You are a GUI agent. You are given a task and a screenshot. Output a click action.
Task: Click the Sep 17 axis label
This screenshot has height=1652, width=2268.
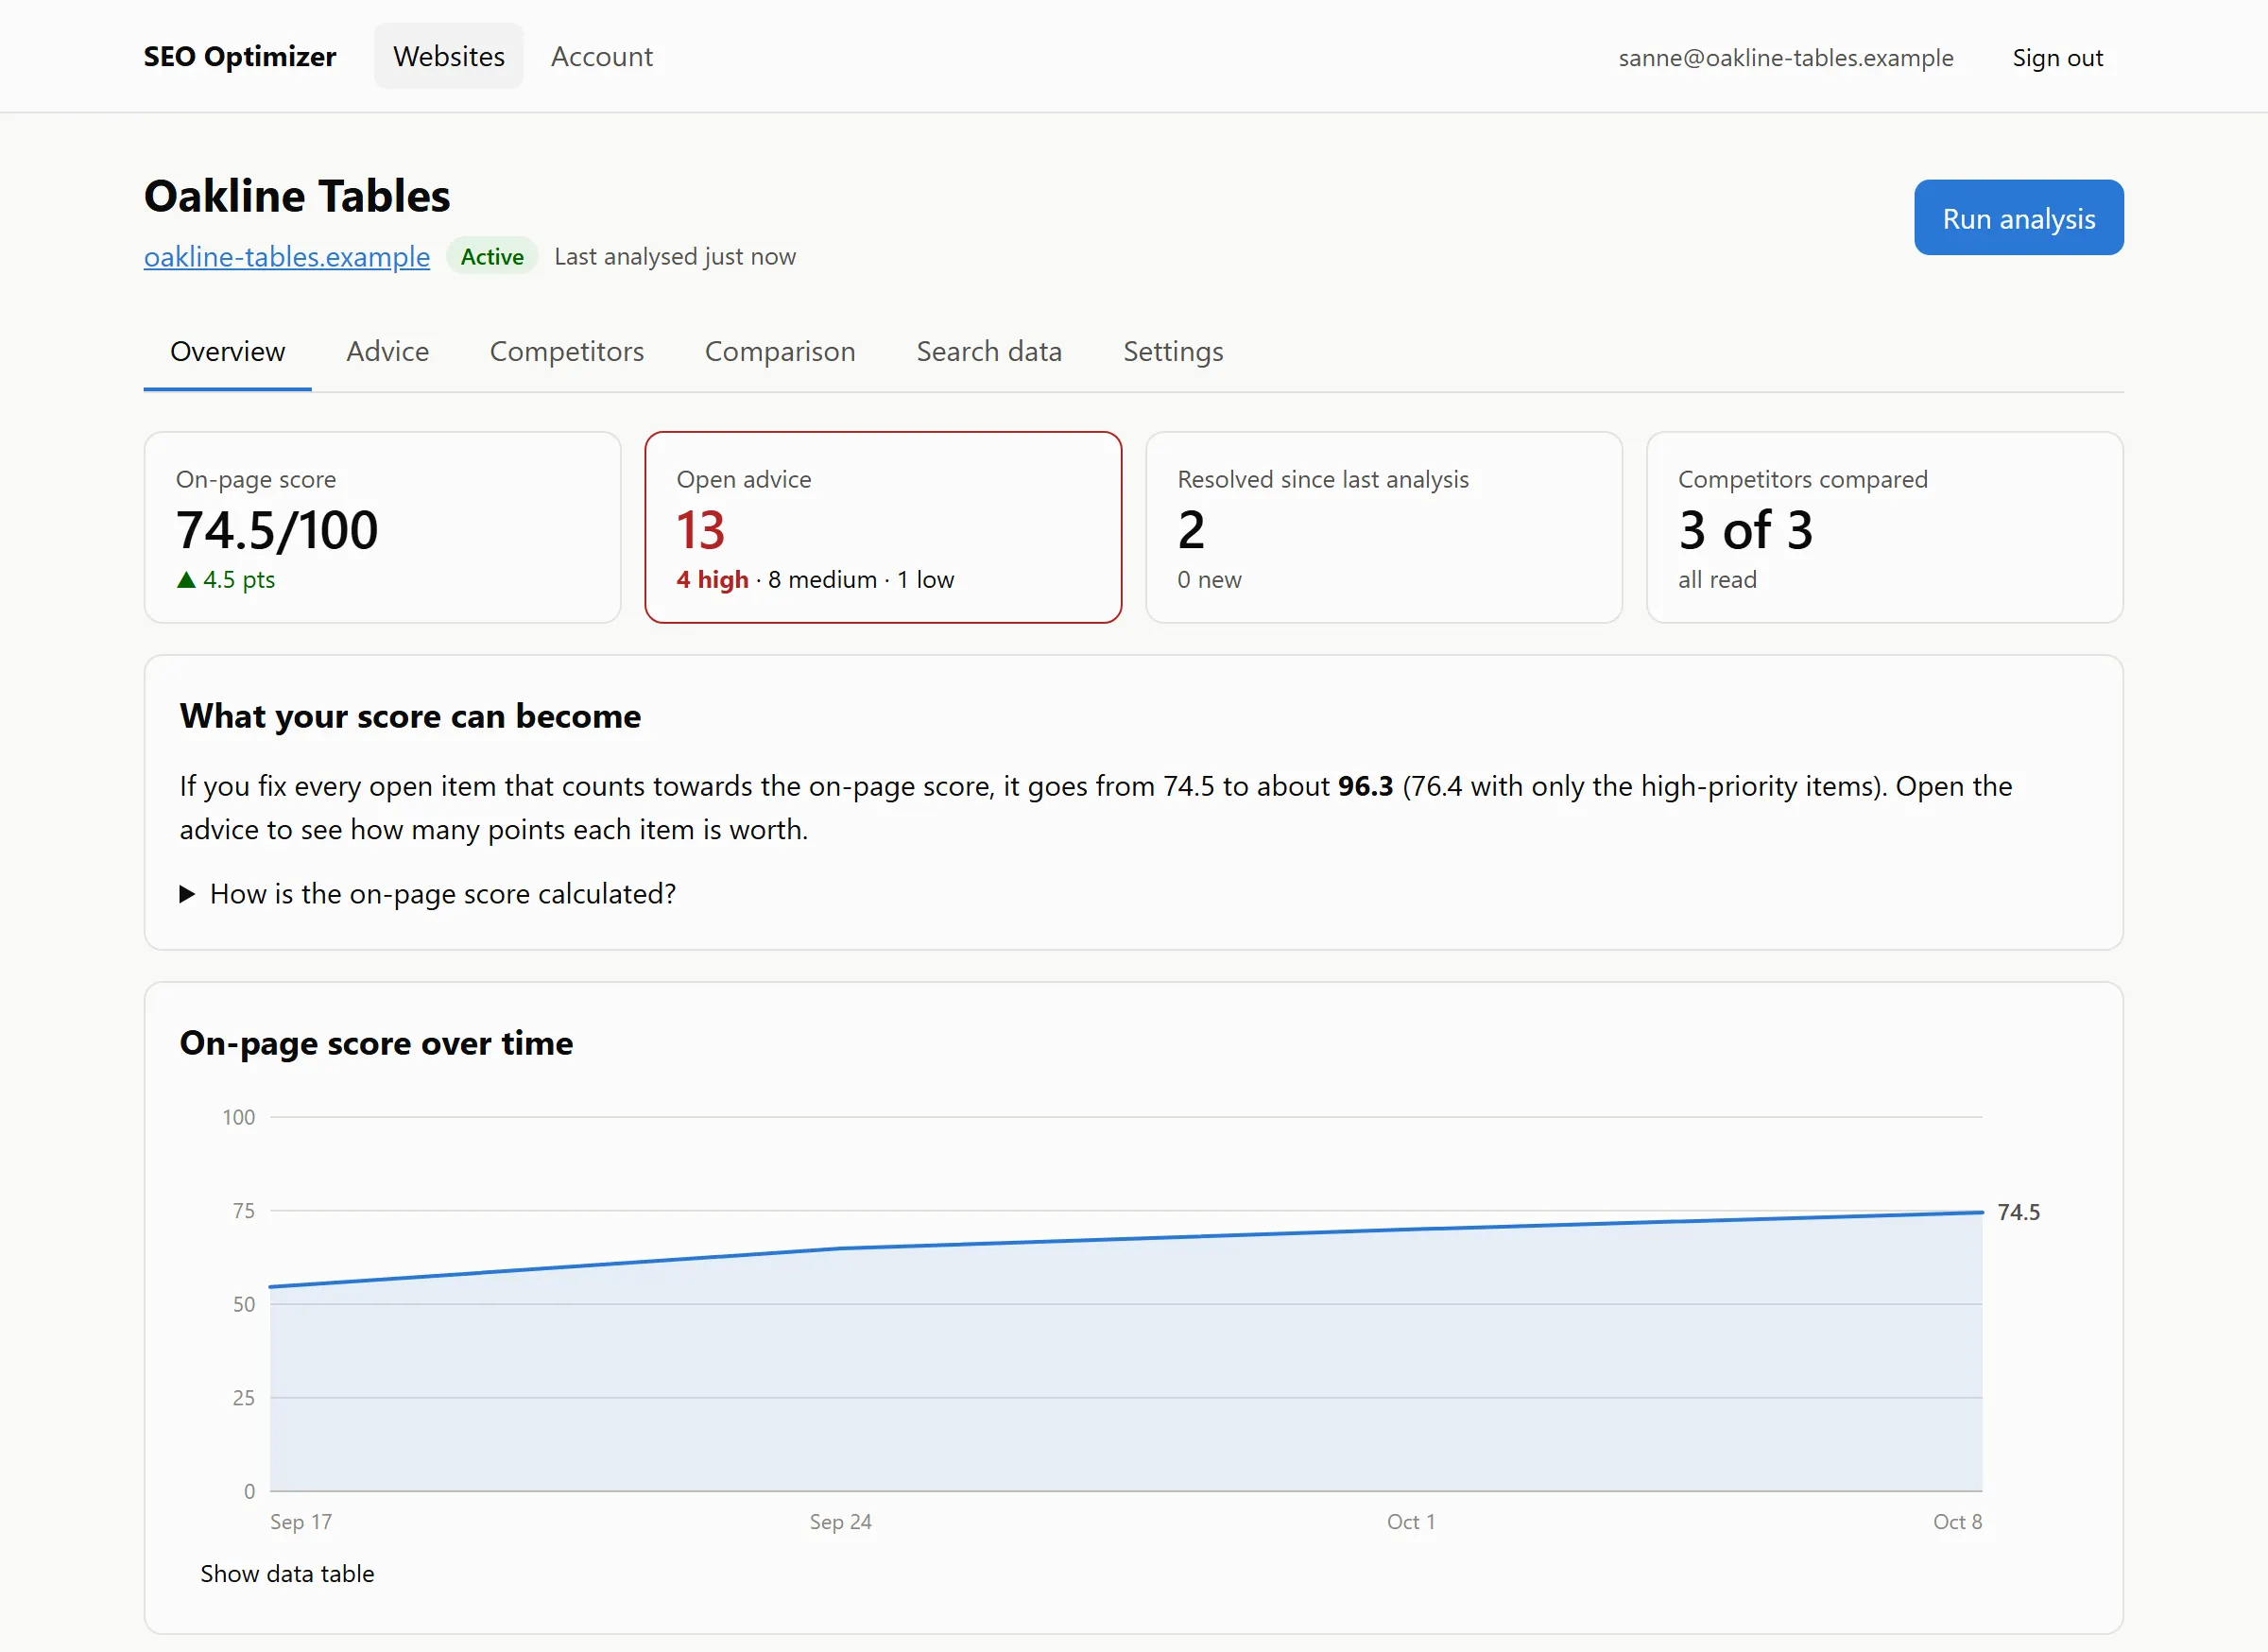301,1522
